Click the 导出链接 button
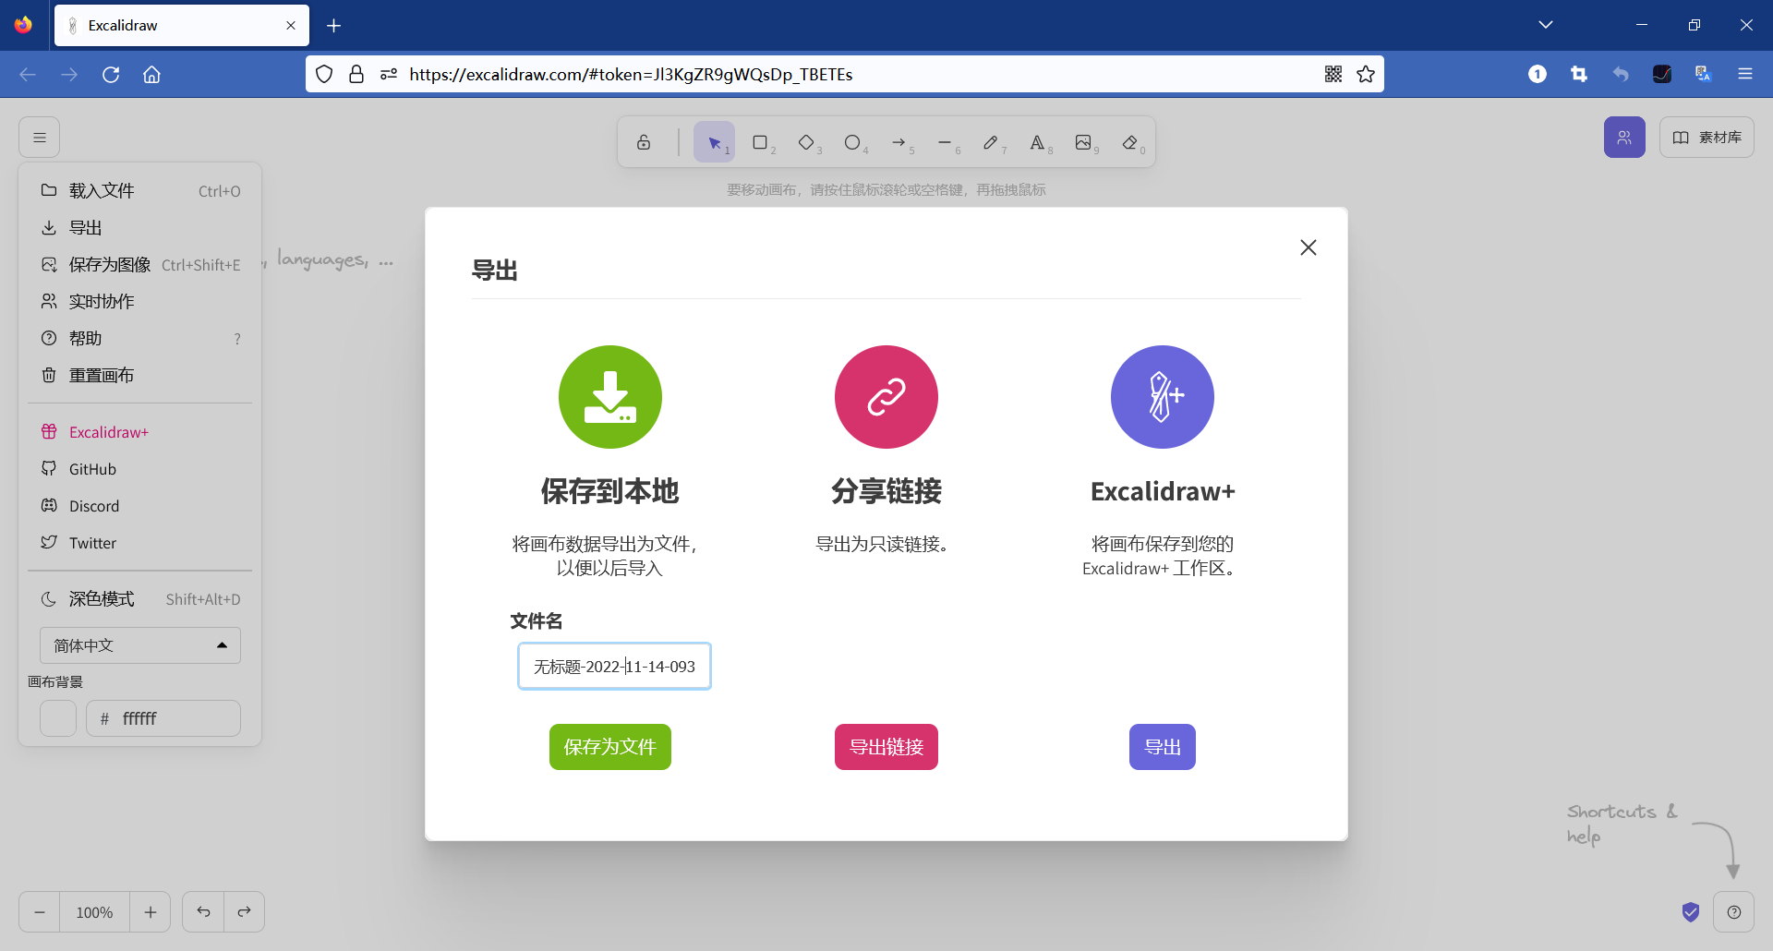The height and width of the screenshot is (951, 1773). coord(886,747)
